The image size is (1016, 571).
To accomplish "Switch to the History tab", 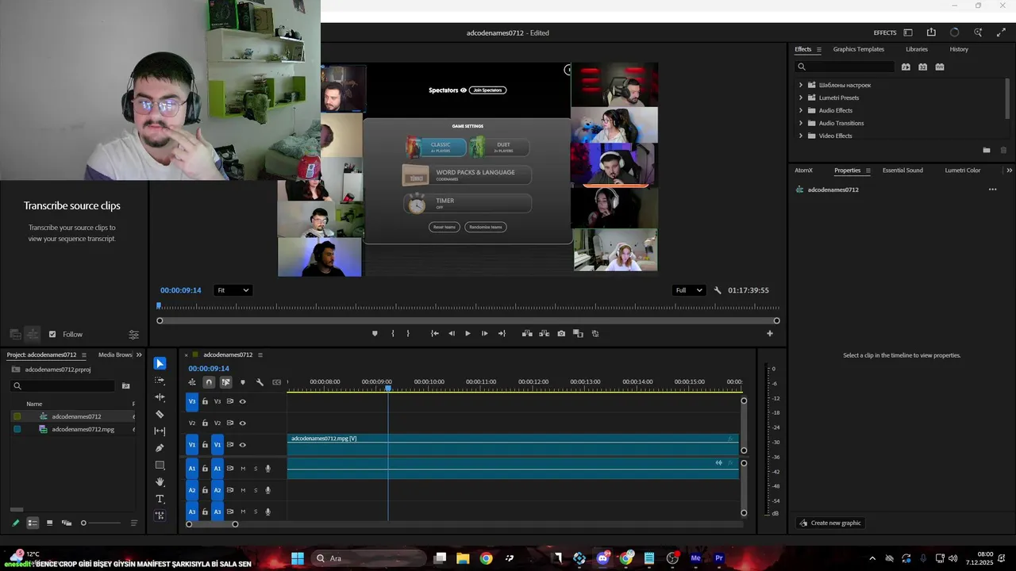I will (x=959, y=49).
